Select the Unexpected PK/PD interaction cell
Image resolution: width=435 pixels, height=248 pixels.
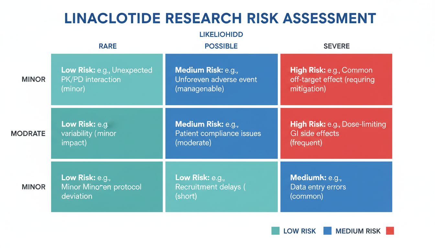(x=107, y=79)
